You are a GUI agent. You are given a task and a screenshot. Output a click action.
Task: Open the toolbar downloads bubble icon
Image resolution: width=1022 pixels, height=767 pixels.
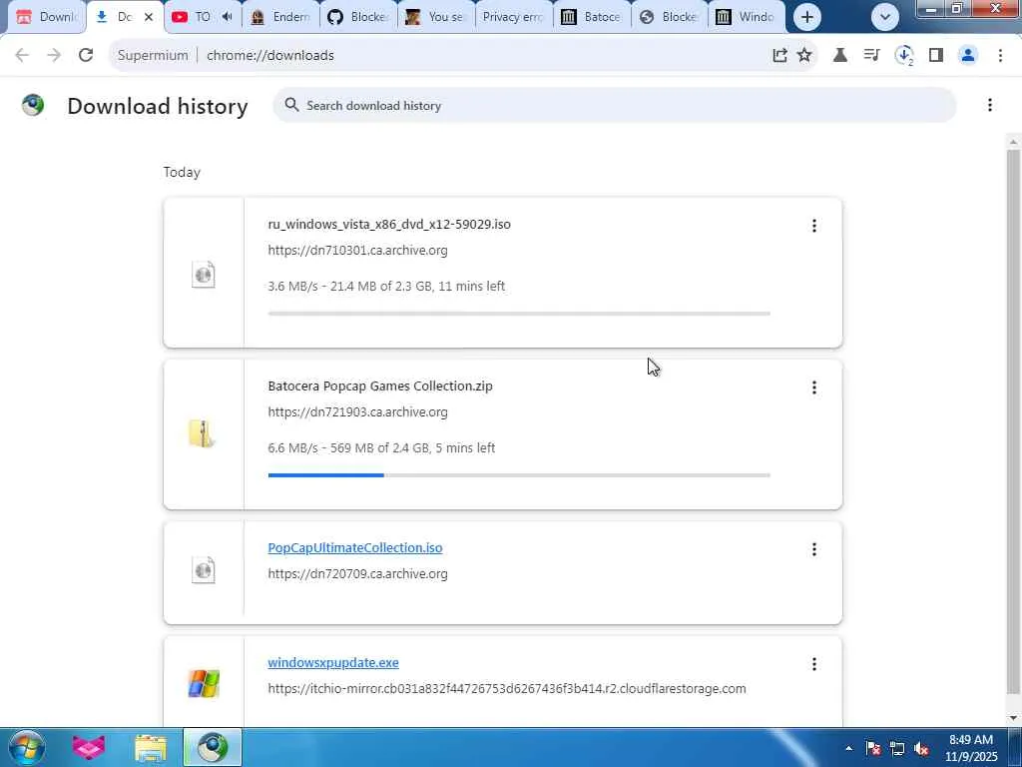(x=904, y=56)
